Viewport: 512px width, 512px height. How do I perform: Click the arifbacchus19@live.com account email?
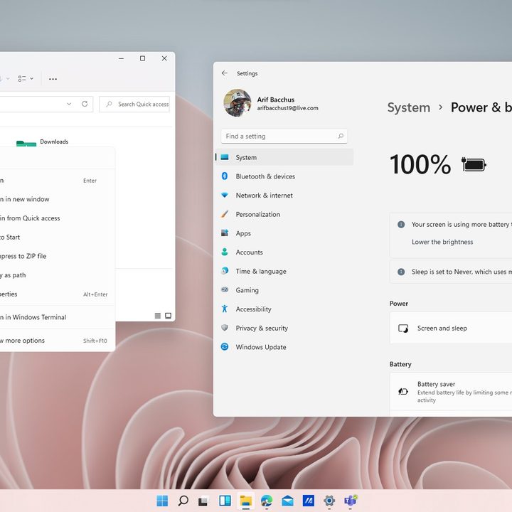(287, 108)
